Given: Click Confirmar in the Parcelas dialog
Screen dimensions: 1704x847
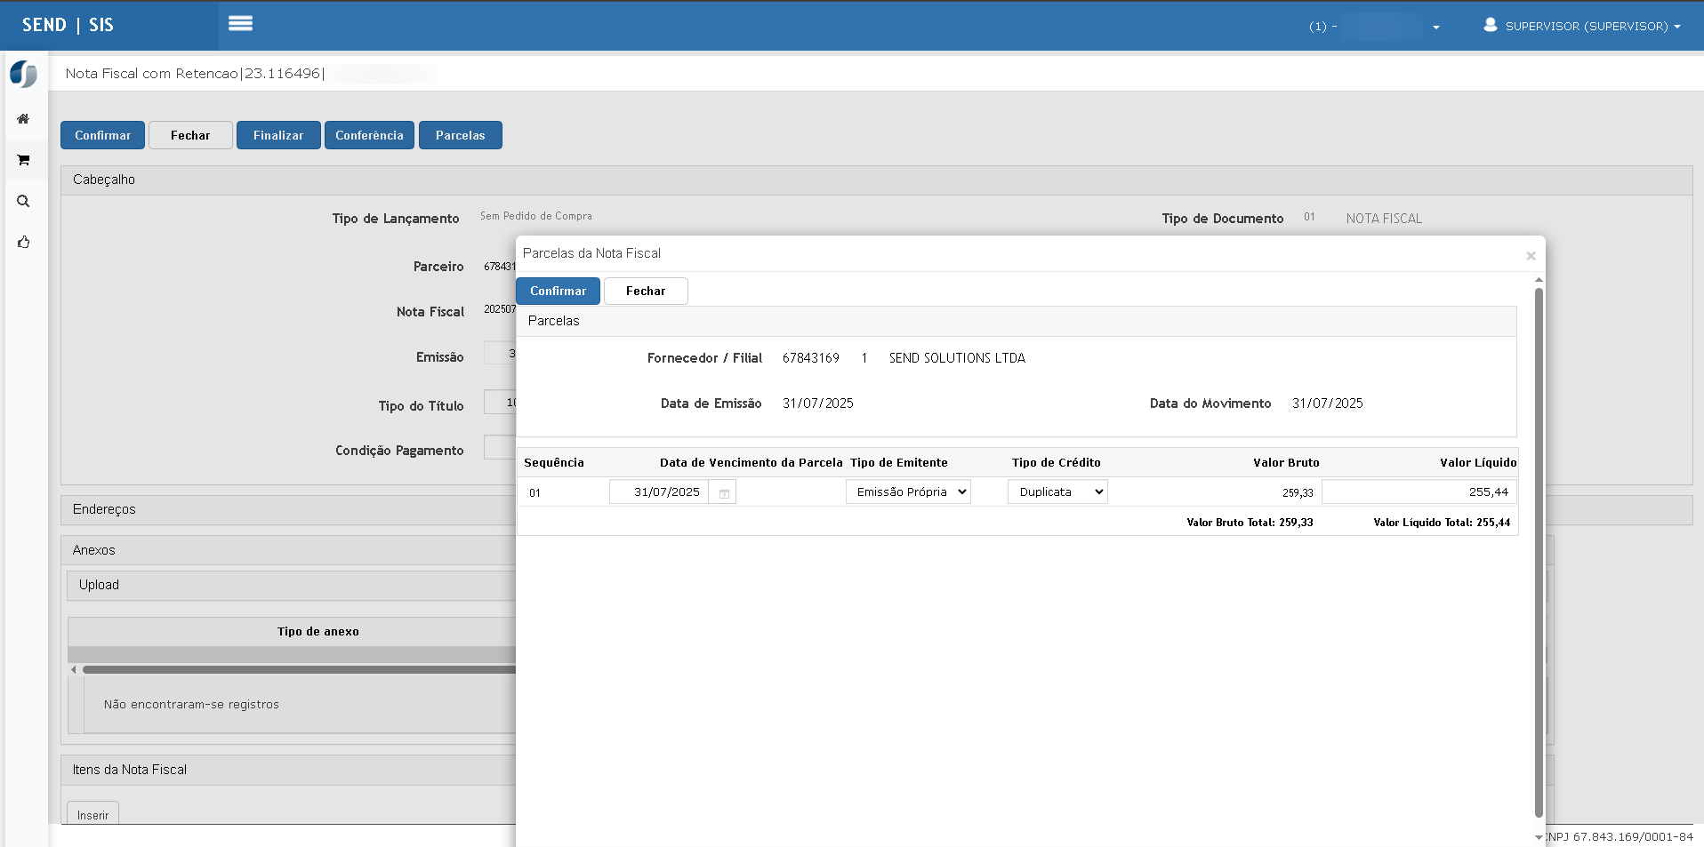Looking at the screenshot, I should (558, 291).
